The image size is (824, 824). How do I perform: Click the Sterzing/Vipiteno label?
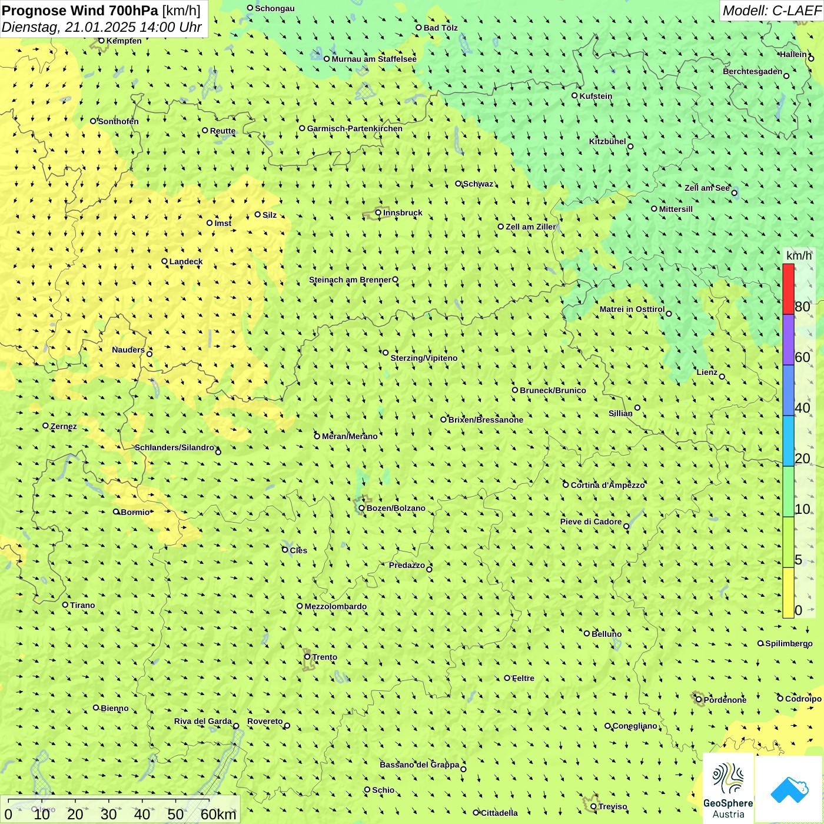[x=424, y=358]
